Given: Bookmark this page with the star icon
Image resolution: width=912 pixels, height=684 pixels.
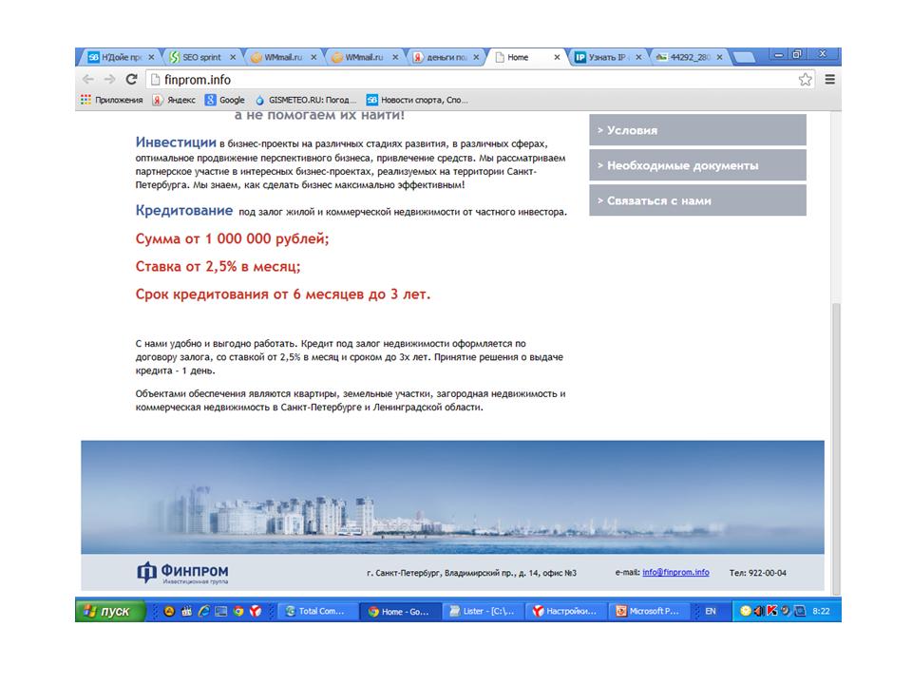Looking at the screenshot, I should coord(805,80).
